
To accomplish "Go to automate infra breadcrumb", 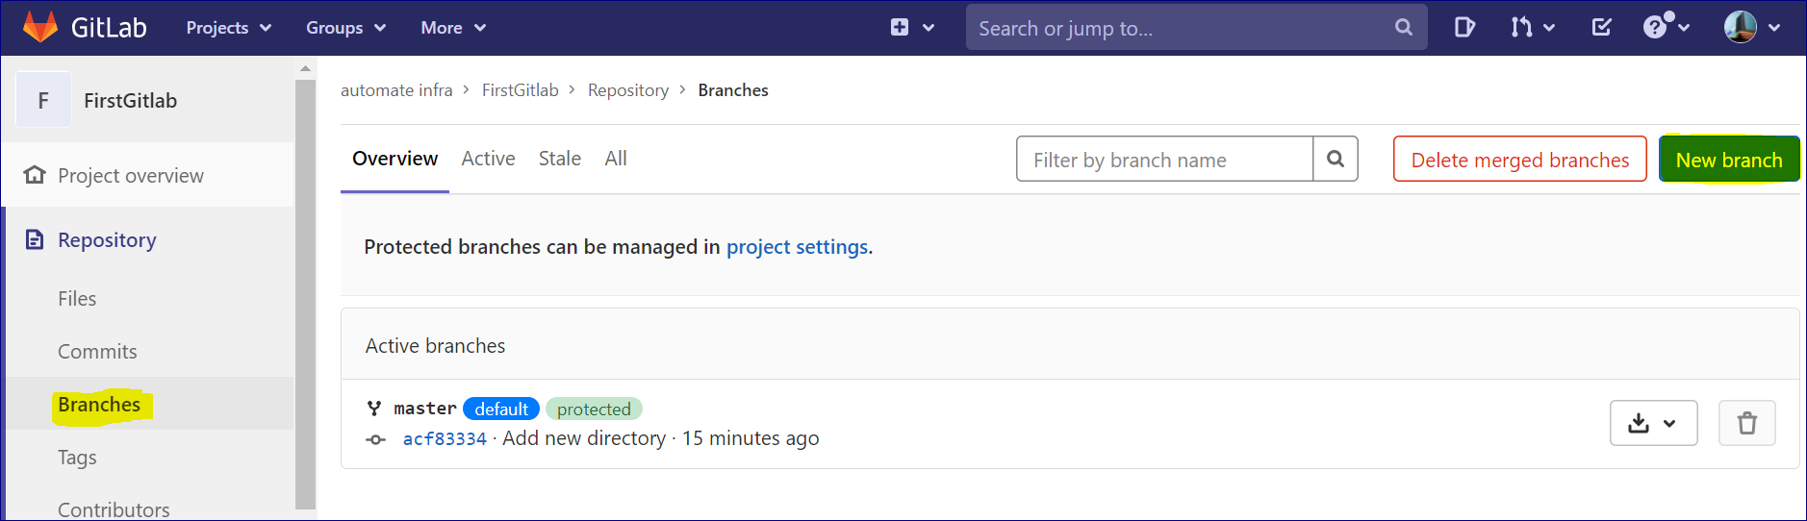I will pos(396,90).
